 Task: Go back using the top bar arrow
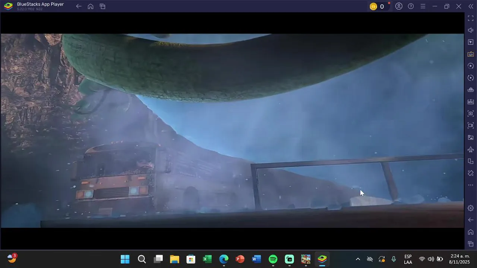pos(79,6)
